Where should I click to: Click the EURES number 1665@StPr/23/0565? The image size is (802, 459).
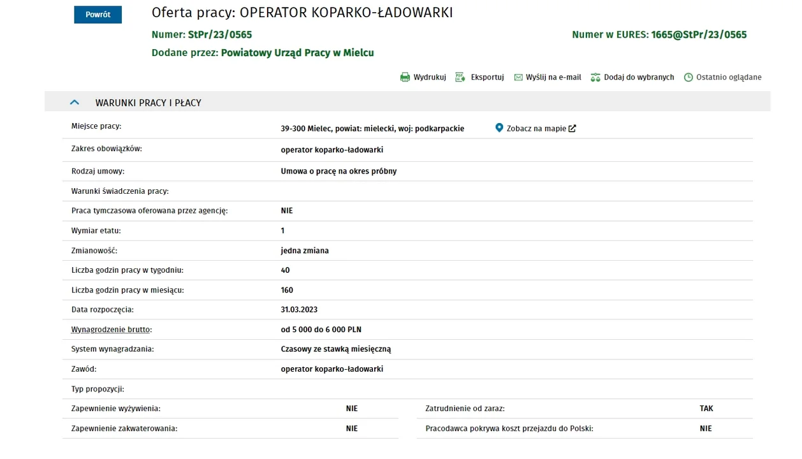coord(699,34)
